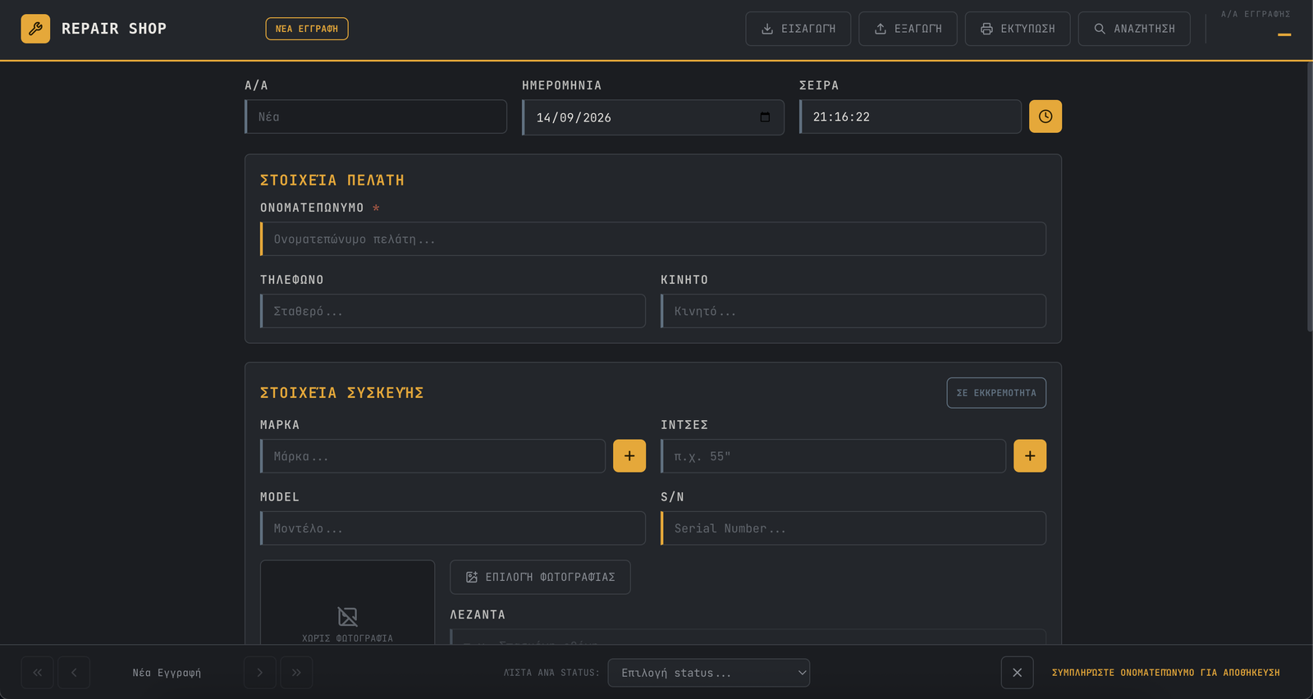Open the ΕΙΣΑΓΩΓΗ import button
The image size is (1313, 699).
point(798,29)
